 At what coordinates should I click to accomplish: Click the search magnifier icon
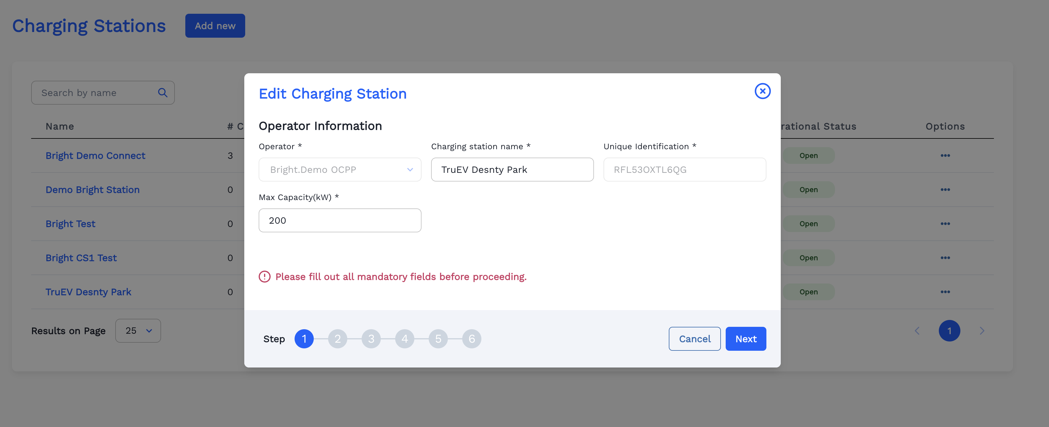pyautogui.click(x=163, y=92)
